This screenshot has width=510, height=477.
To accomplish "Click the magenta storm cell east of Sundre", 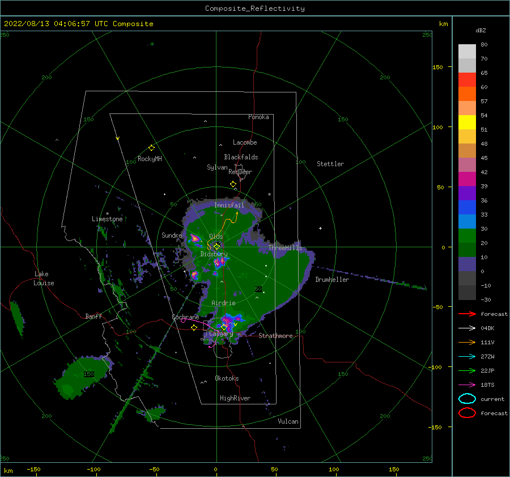I will [194, 238].
